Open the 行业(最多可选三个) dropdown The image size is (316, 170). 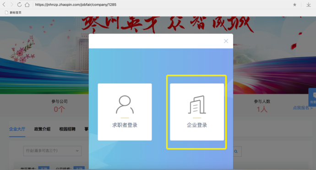[x=52, y=151]
